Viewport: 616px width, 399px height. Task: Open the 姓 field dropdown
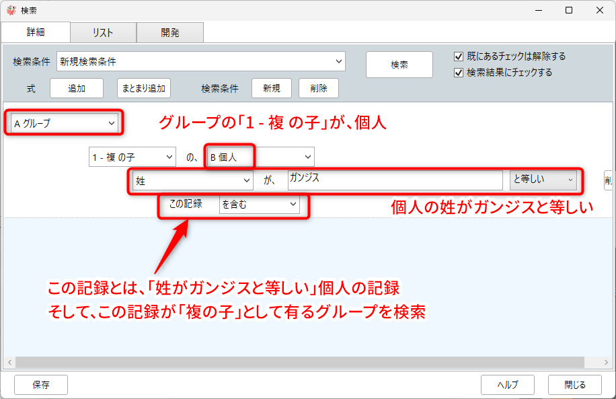(x=245, y=180)
